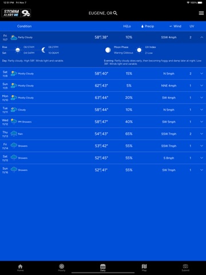This screenshot has height=275, width=206.
Task: Tap the S 8mph wind value
Action: point(169,158)
